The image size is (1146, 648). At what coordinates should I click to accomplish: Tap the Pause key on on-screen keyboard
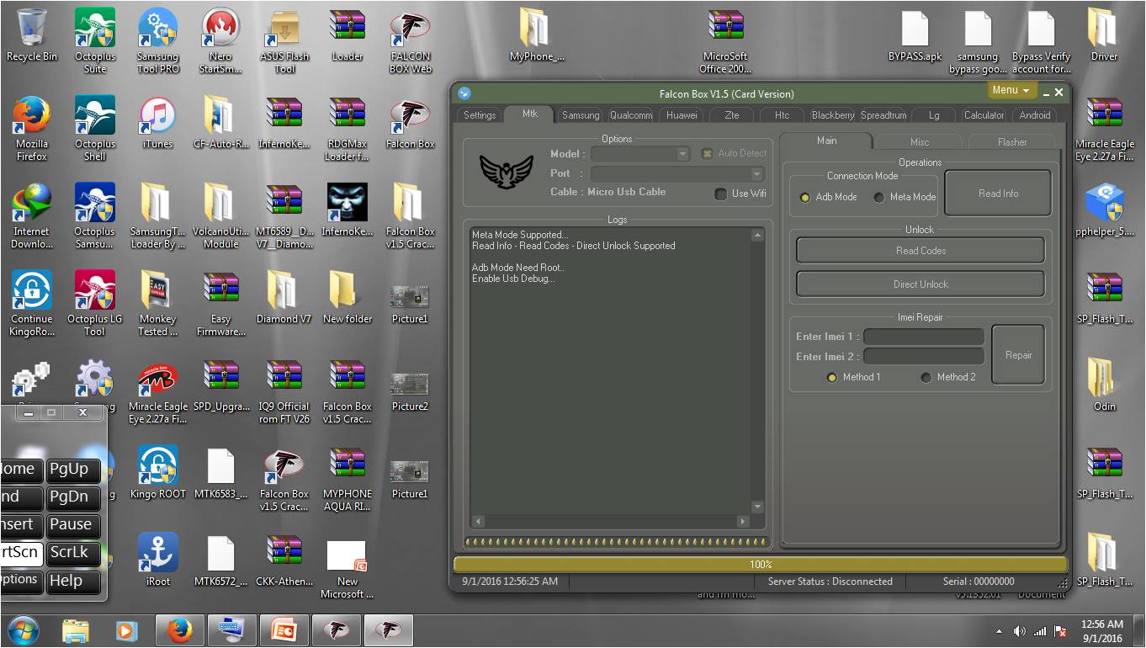click(x=72, y=525)
